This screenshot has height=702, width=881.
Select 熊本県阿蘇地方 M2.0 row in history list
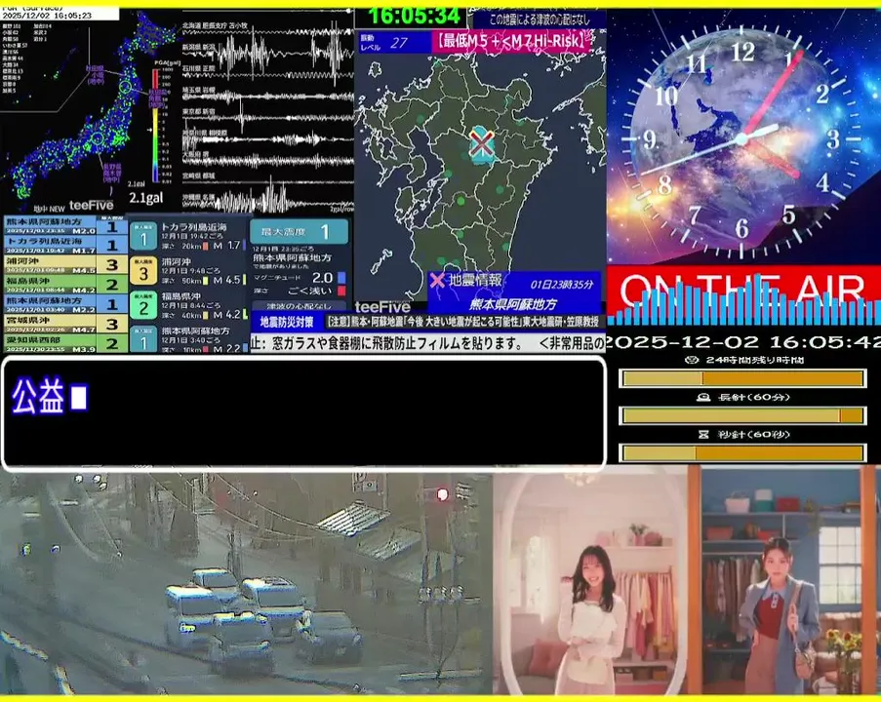pos(65,226)
